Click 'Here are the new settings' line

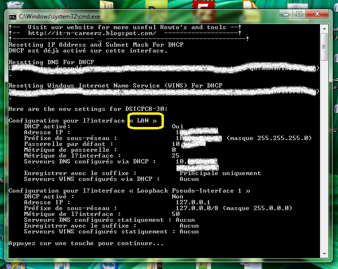[88, 109]
